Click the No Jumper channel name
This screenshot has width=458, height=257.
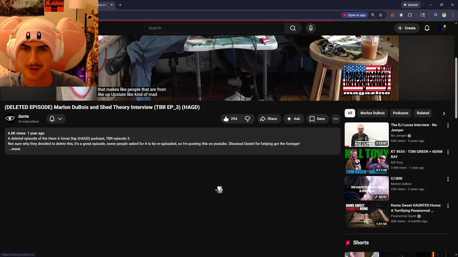(x=399, y=136)
